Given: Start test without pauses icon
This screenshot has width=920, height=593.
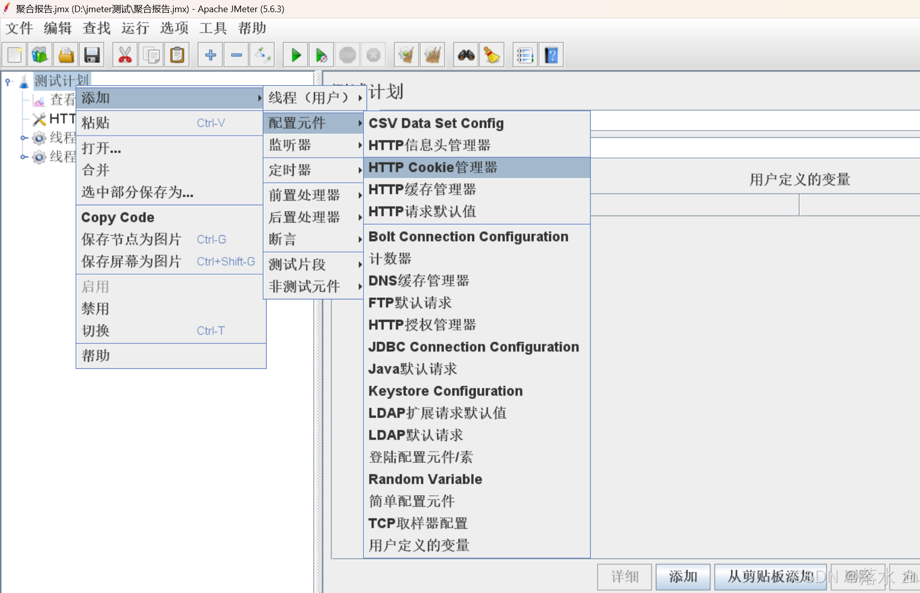Looking at the screenshot, I should (322, 55).
